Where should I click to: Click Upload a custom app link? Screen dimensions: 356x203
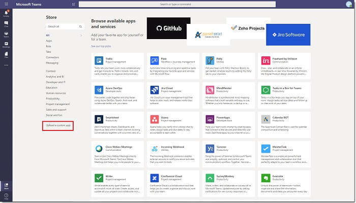(x=58, y=125)
